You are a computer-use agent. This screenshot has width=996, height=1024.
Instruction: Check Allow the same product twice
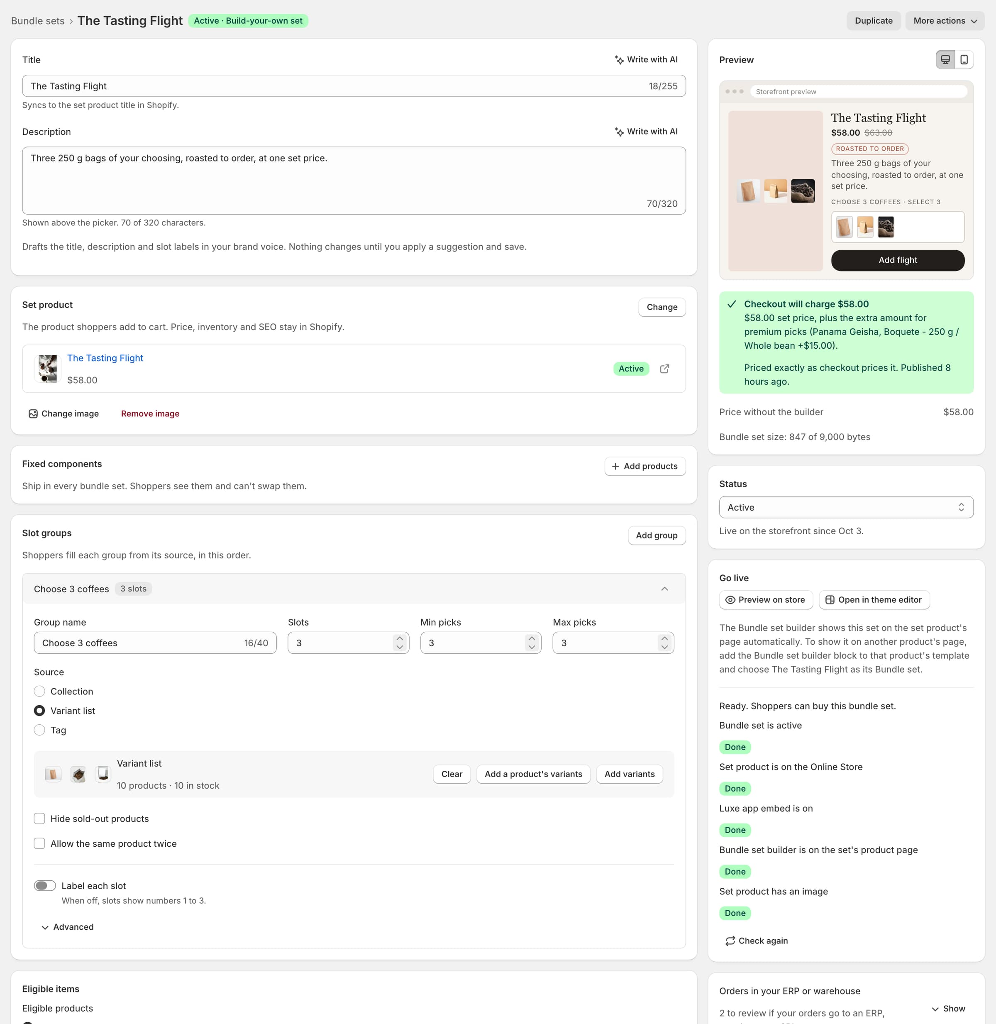(39, 843)
